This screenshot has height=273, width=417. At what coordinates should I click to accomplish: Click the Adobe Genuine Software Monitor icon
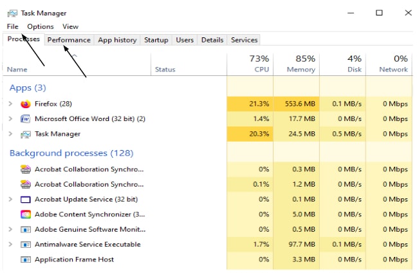(x=26, y=229)
